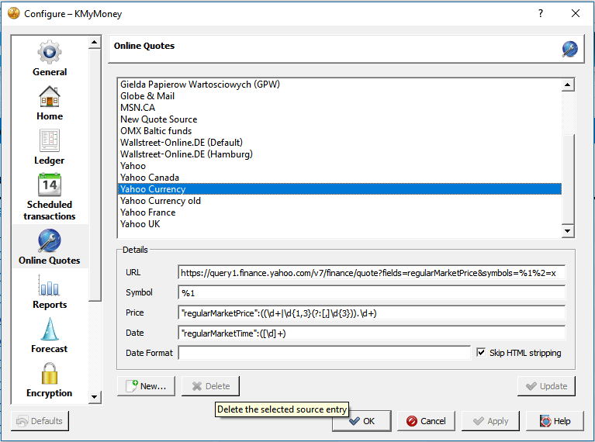Select Gielda Papierow Wartosciowych (GPW) source
The width and height of the screenshot is (595, 442).
point(340,85)
